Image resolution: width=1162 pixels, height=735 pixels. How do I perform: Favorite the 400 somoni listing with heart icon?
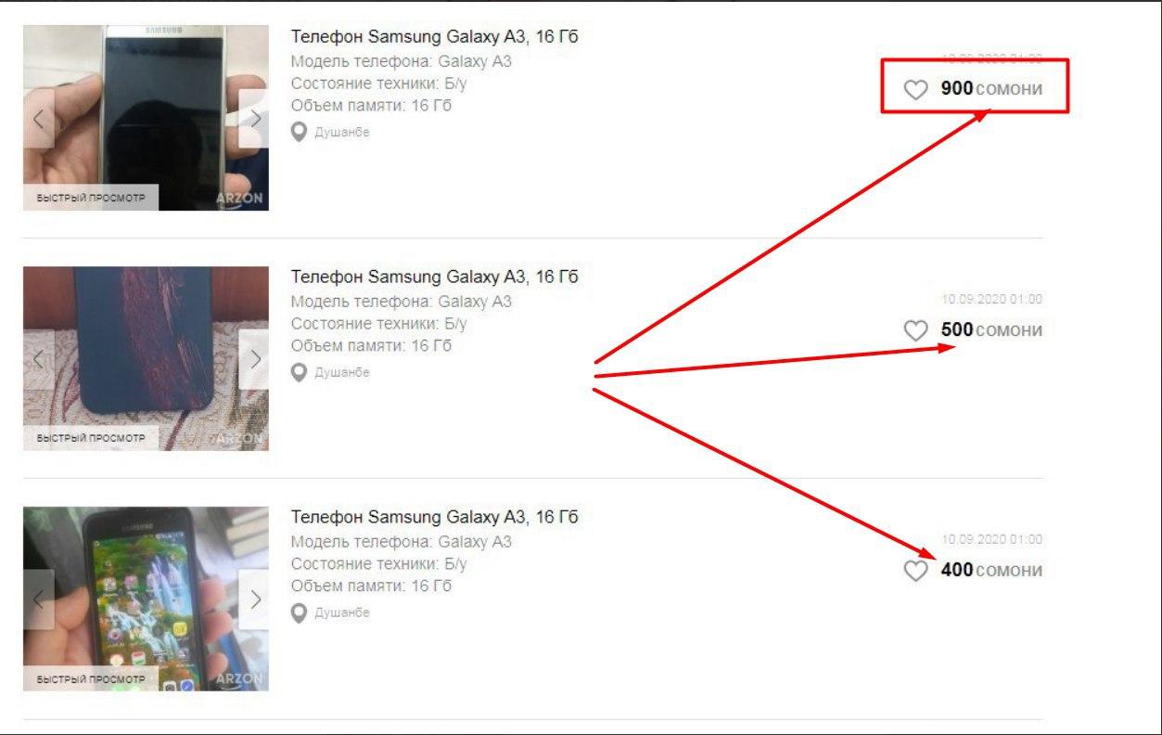pos(915,571)
